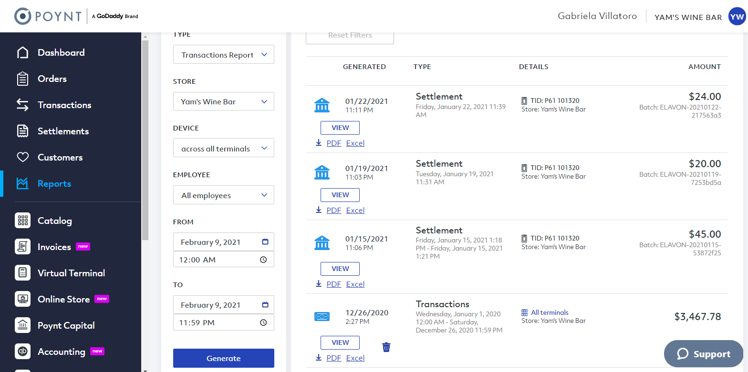
Task: View the $3,467.78 transactions report
Action: coord(340,342)
